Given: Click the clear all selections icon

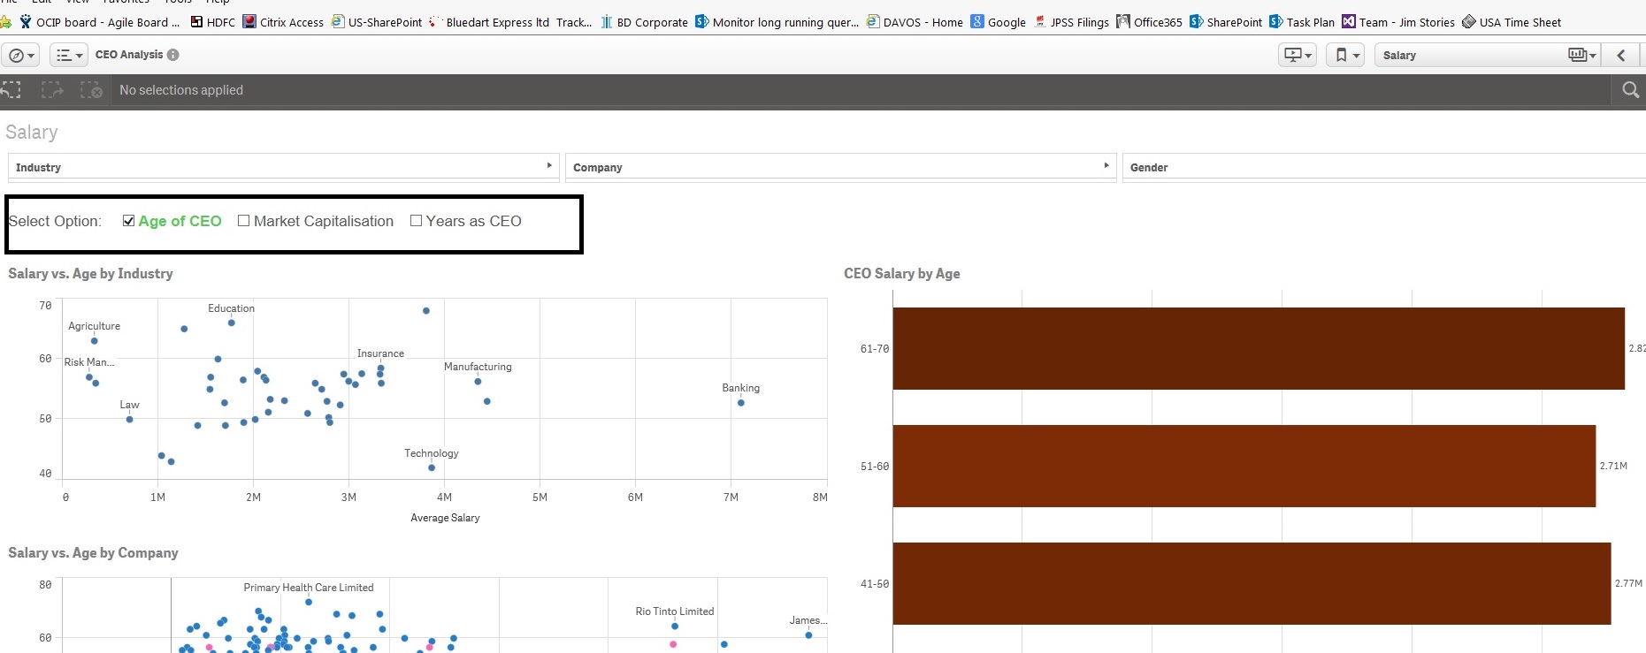Looking at the screenshot, I should (91, 90).
